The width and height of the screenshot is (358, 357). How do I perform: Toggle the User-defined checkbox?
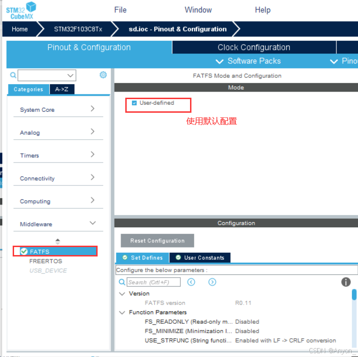pos(134,103)
